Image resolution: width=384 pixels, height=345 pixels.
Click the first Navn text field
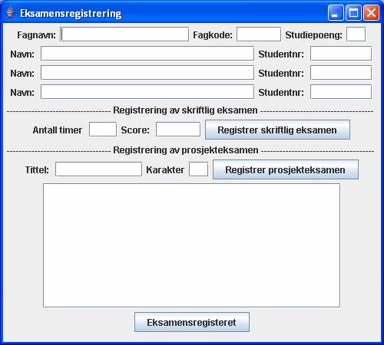pos(147,54)
